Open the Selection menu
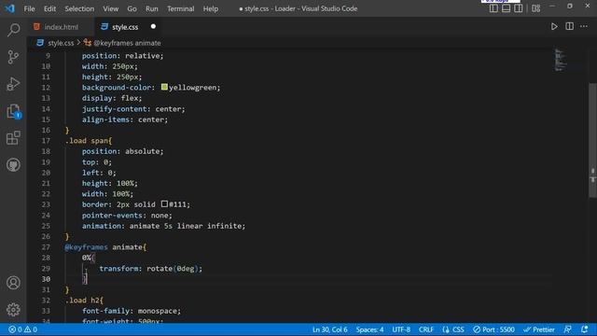This screenshot has width=597, height=336. pyautogui.click(x=79, y=8)
